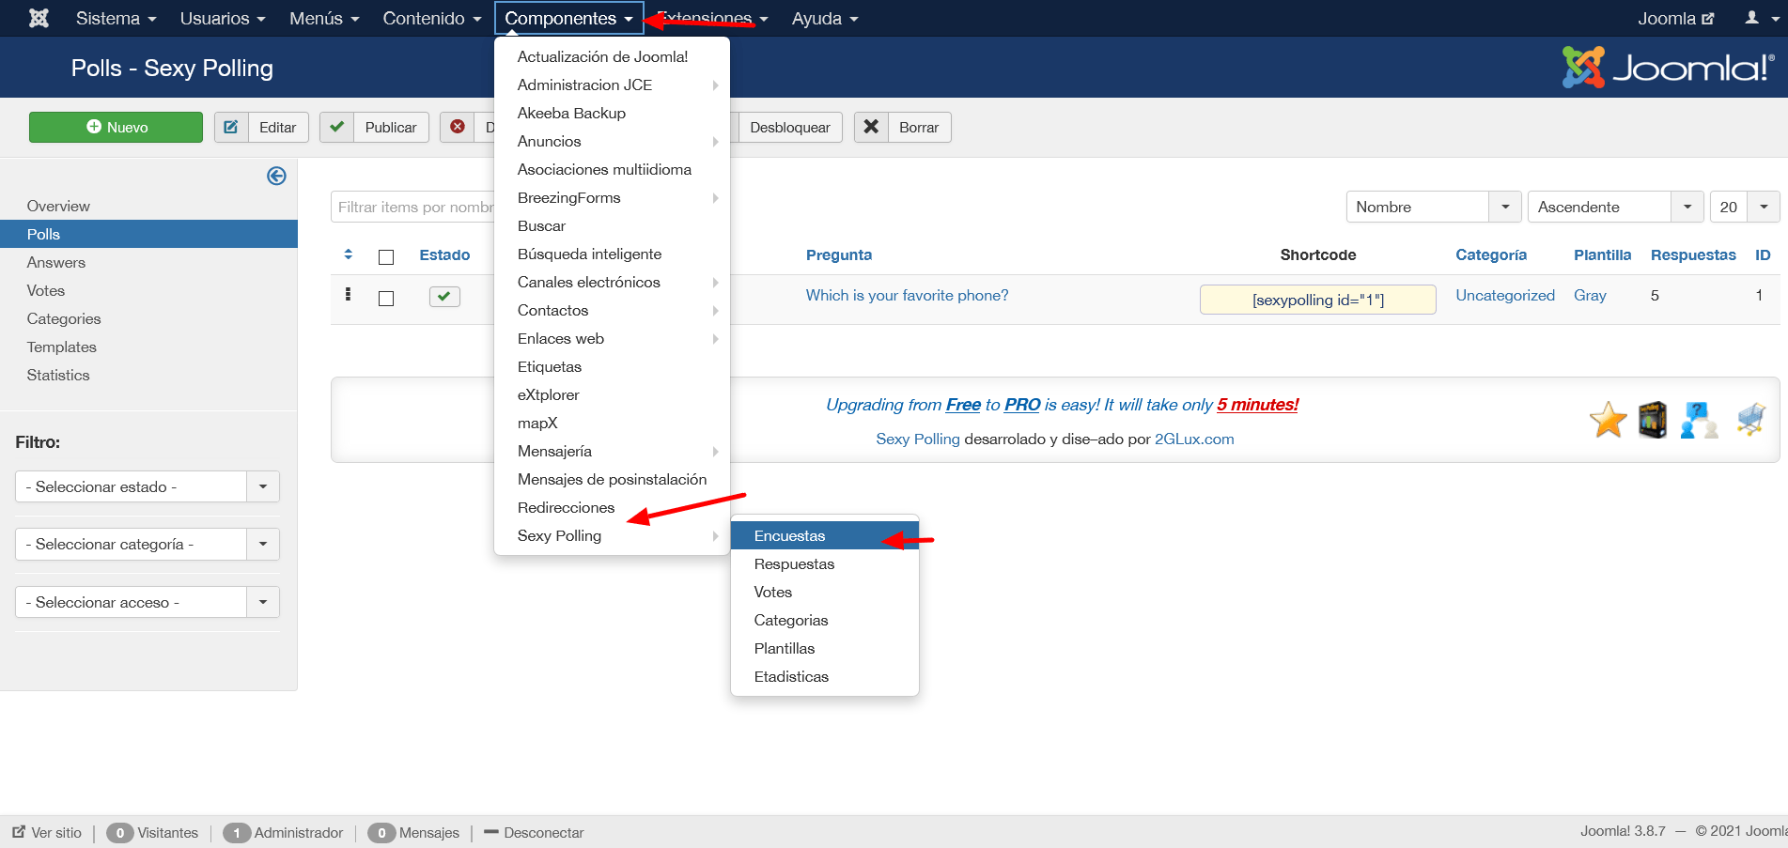The image size is (1788, 848).
Task: Click the gold star icon in upgrade banner
Action: pos(1608,420)
